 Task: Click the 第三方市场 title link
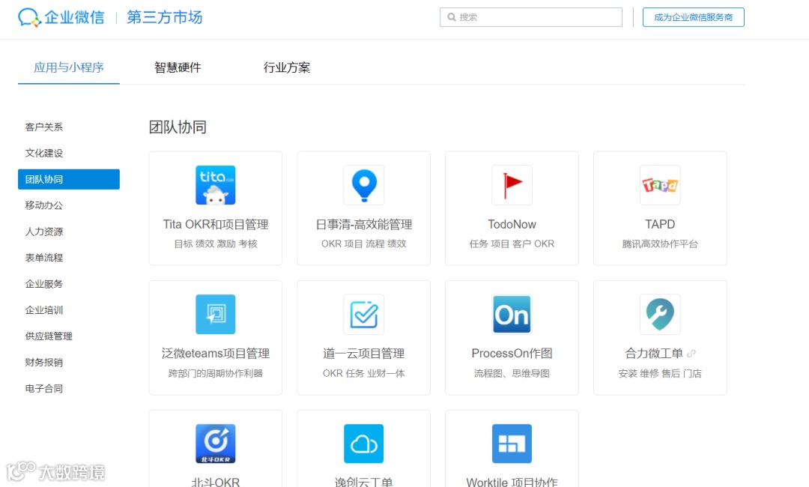click(165, 17)
